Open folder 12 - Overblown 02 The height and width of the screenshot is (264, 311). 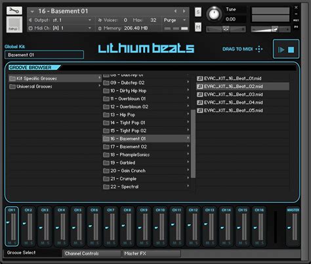[x=146, y=107]
